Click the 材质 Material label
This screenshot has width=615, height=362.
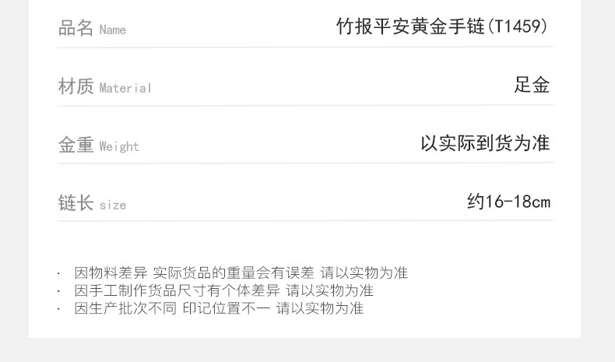coord(105,86)
